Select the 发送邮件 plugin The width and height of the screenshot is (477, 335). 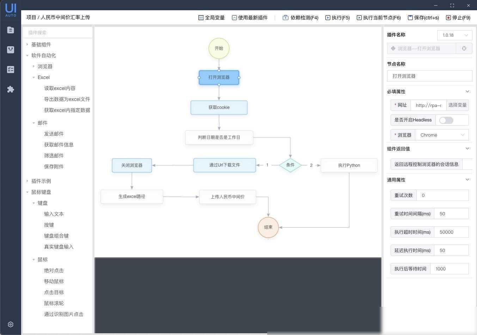[54, 134]
